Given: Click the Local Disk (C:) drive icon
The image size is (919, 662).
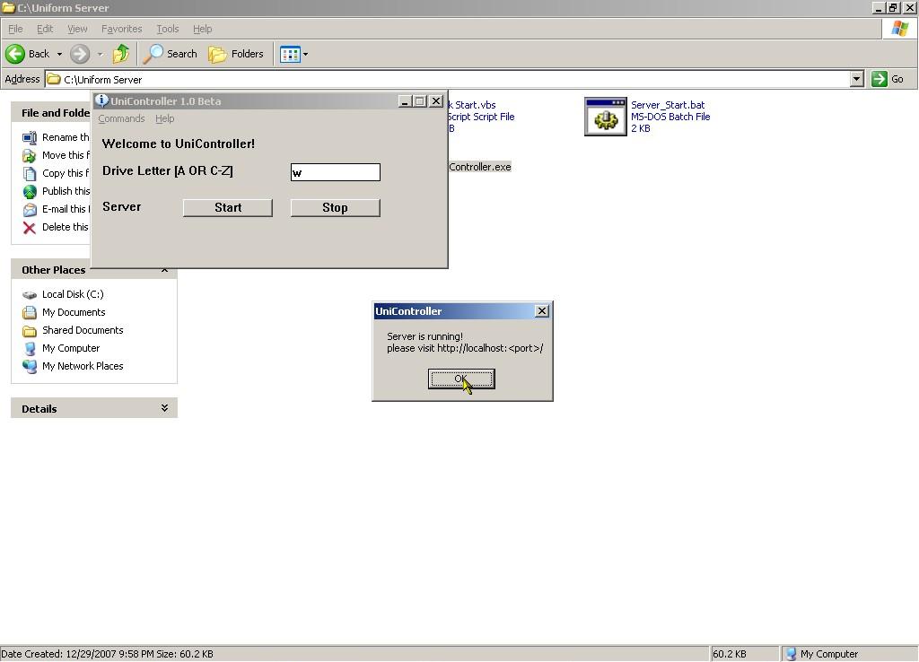Looking at the screenshot, I should coord(30,295).
